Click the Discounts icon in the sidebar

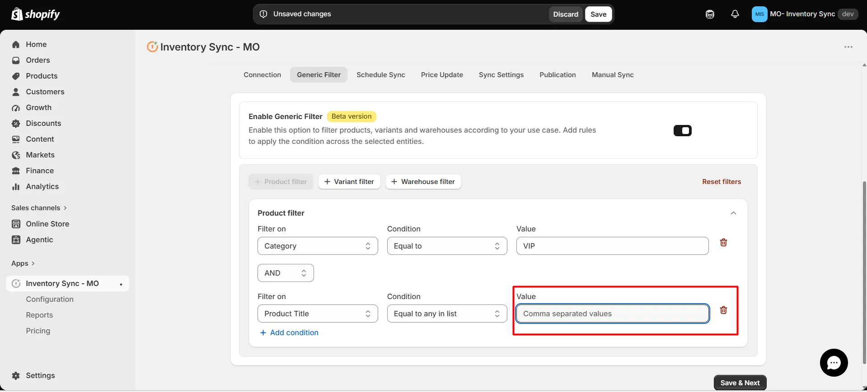(16, 123)
